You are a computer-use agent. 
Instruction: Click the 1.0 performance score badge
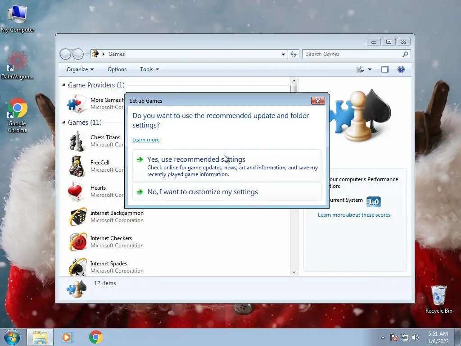pos(374,202)
